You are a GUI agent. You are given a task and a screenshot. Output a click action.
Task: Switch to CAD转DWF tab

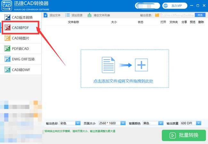(x=21, y=70)
